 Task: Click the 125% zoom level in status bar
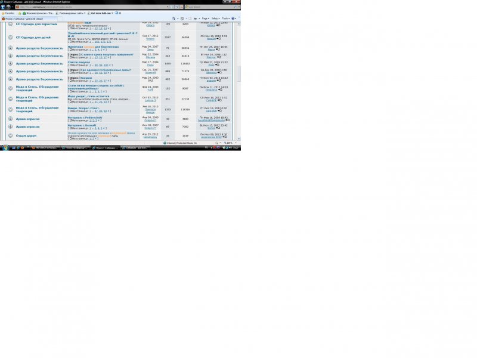click(x=229, y=143)
